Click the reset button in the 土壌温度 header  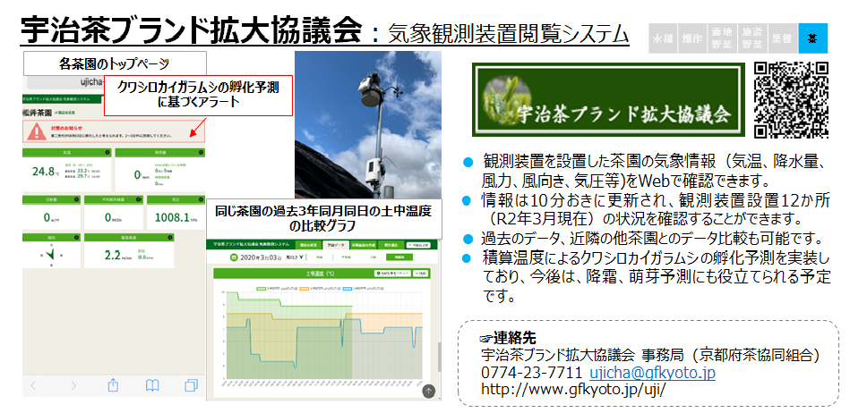click(392, 274)
